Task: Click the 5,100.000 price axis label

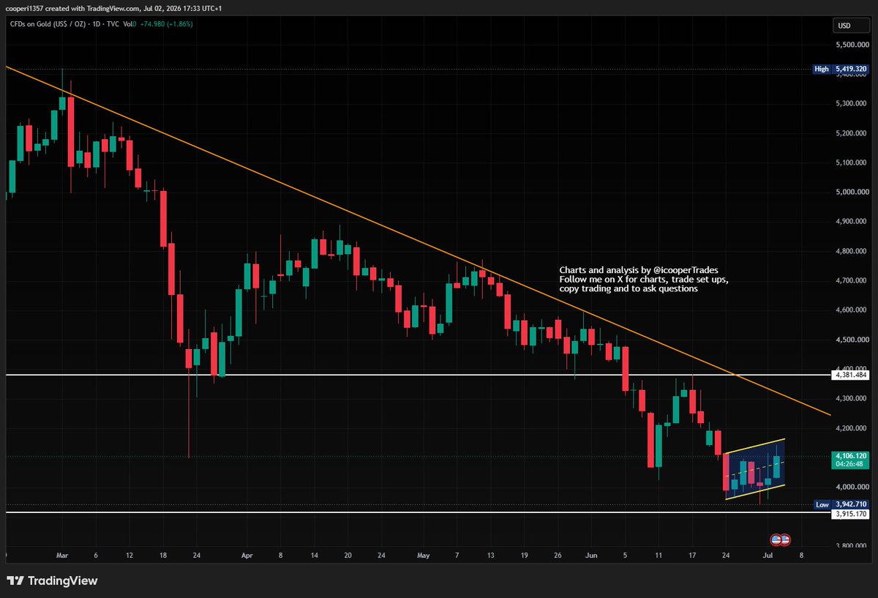Action: pos(851,162)
